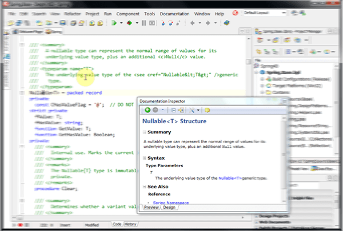Fold the first summary comment block
This screenshot has height=231, width=343.
click(x=22, y=44)
